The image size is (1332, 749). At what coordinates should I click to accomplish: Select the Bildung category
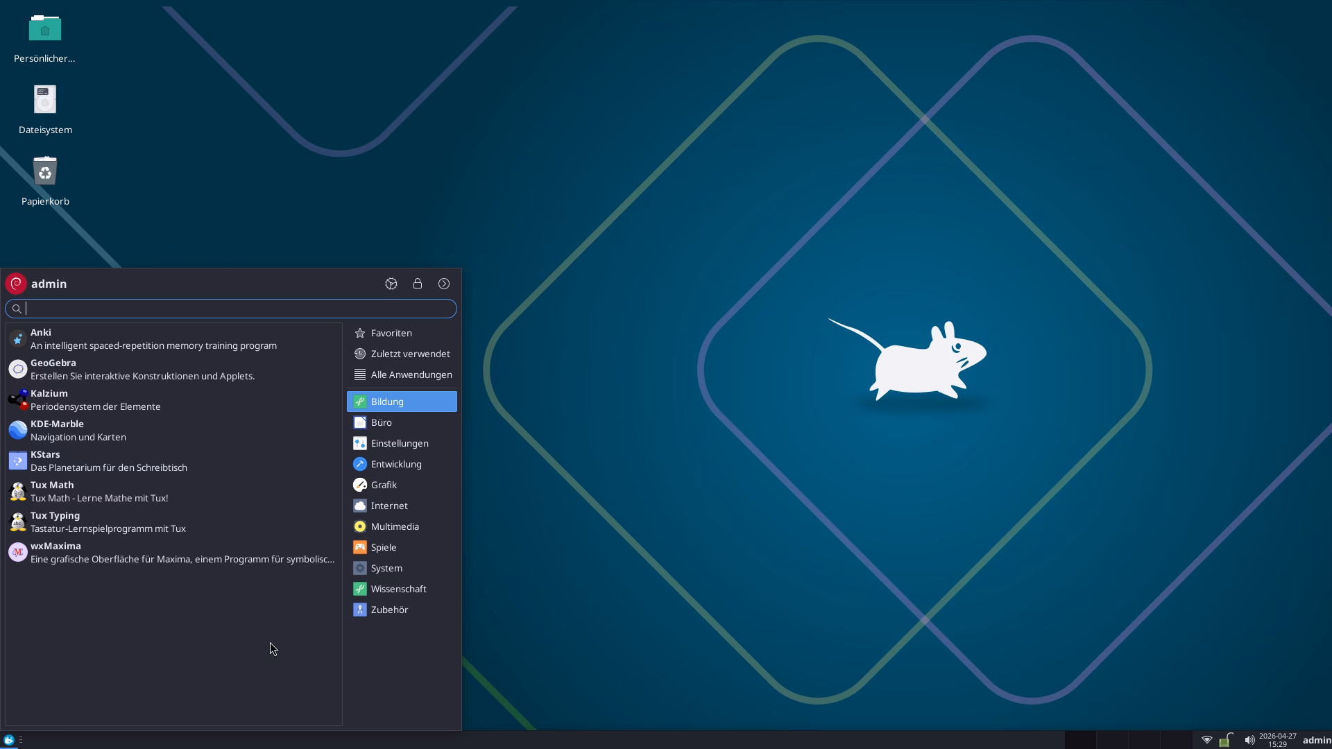pos(402,402)
